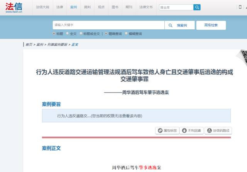Select the 全文 radio button
Viewport: 247px width, 172px height.
[x=68, y=34]
